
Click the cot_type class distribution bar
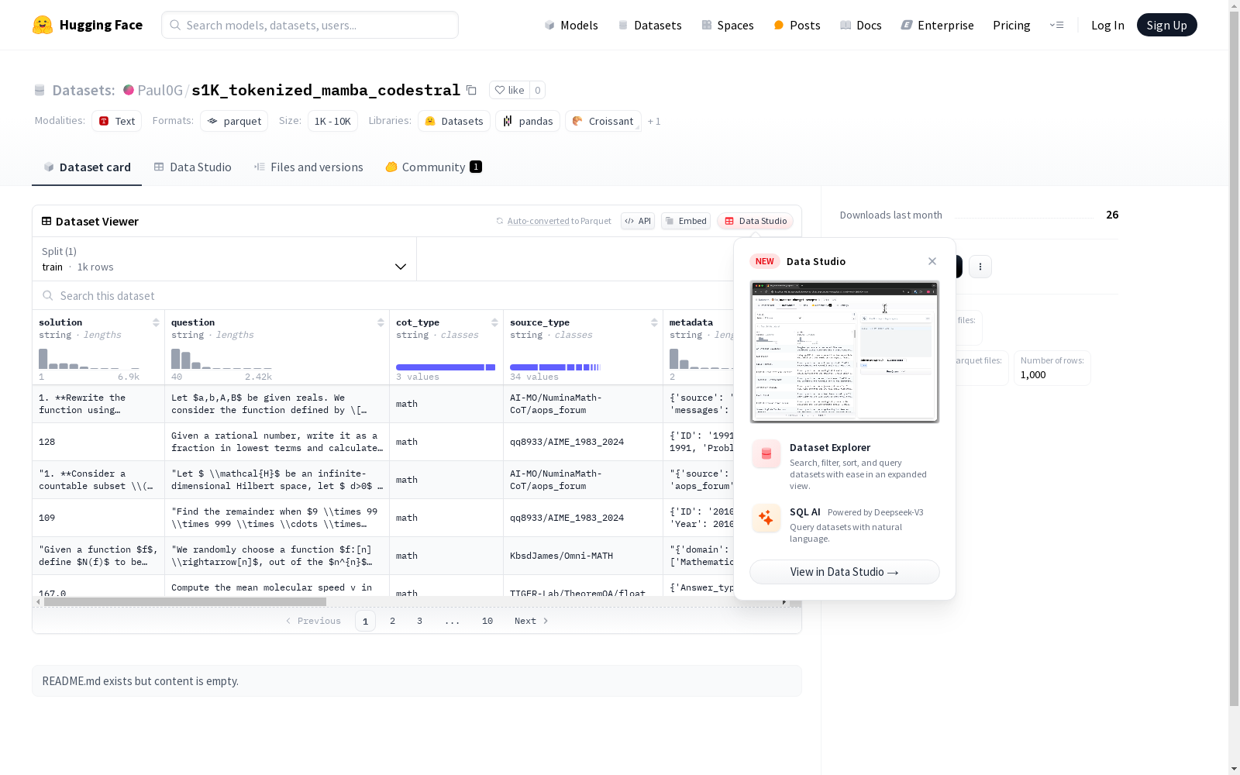(446, 367)
